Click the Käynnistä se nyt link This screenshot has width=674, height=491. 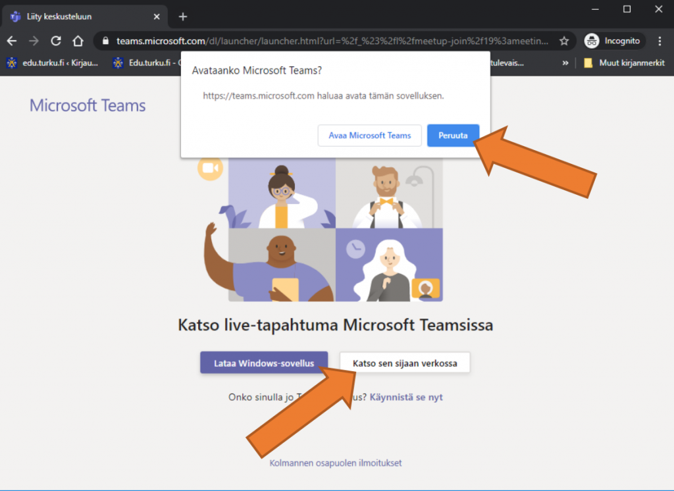pyautogui.click(x=406, y=397)
